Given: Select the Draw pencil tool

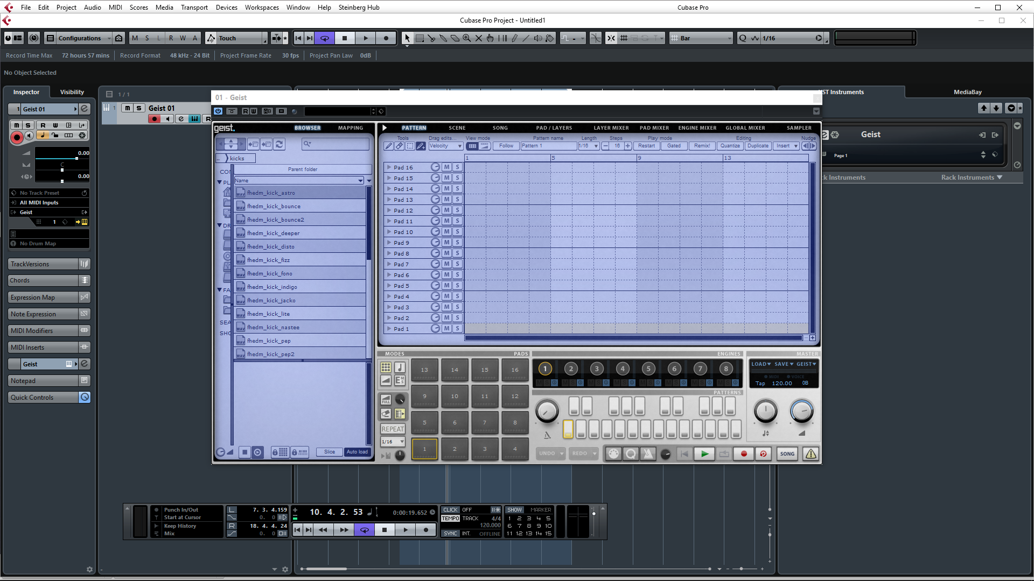Looking at the screenshot, I should [514, 38].
